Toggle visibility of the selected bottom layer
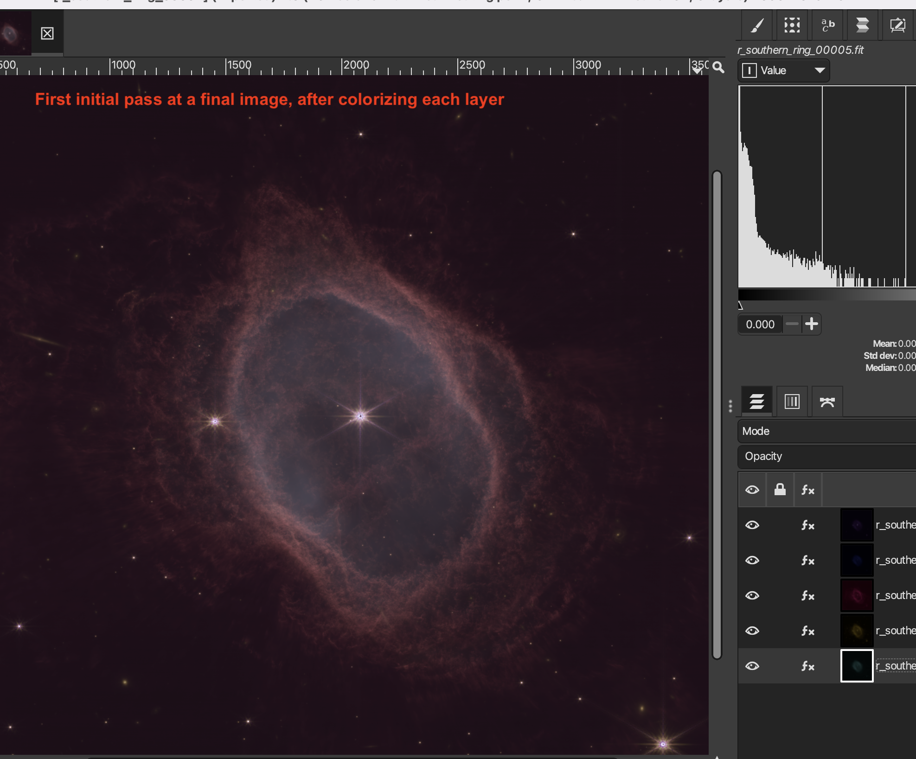Screen dimensions: 916x759 pos(752,666)
